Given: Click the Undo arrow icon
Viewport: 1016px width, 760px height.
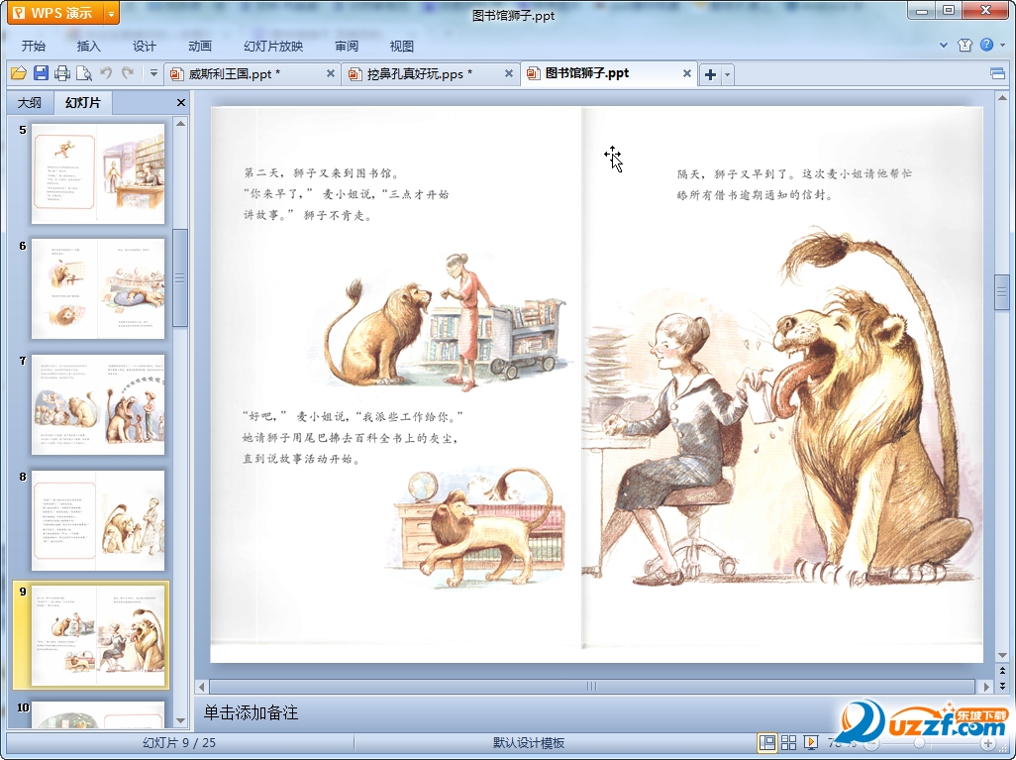Looking at the screenshot, I should pos(106,74).
